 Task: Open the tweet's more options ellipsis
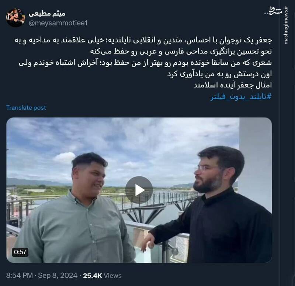(266, 13)
